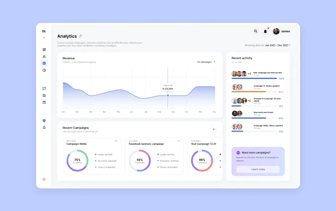This screenshot has width=336, height=211.
Task: Click Leads verified legend in Facebook banners card
Action: coord(166,154)
